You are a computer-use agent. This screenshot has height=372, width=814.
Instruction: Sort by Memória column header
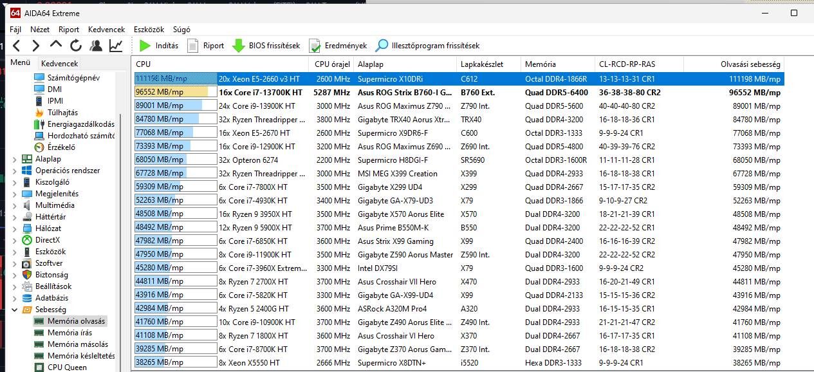(x=557, y=64)
